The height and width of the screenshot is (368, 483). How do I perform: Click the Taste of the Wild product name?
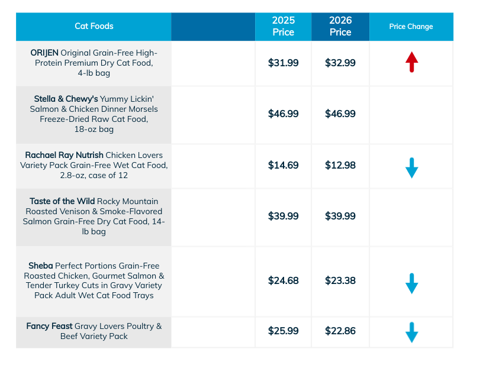point(94,217)
